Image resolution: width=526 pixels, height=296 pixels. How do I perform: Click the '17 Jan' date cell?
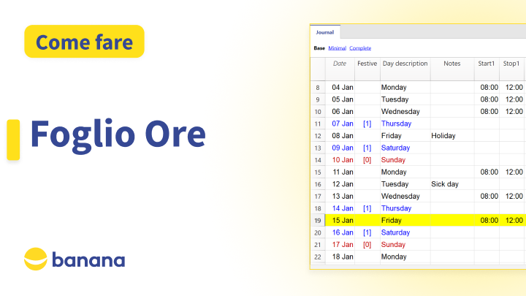click(340, 245)
